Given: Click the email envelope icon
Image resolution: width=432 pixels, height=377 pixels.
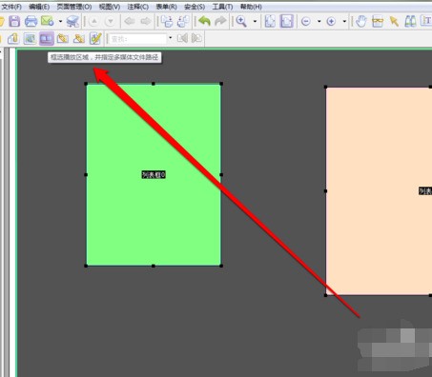Looking at the screenshot, I should click(x=48, y=21).
